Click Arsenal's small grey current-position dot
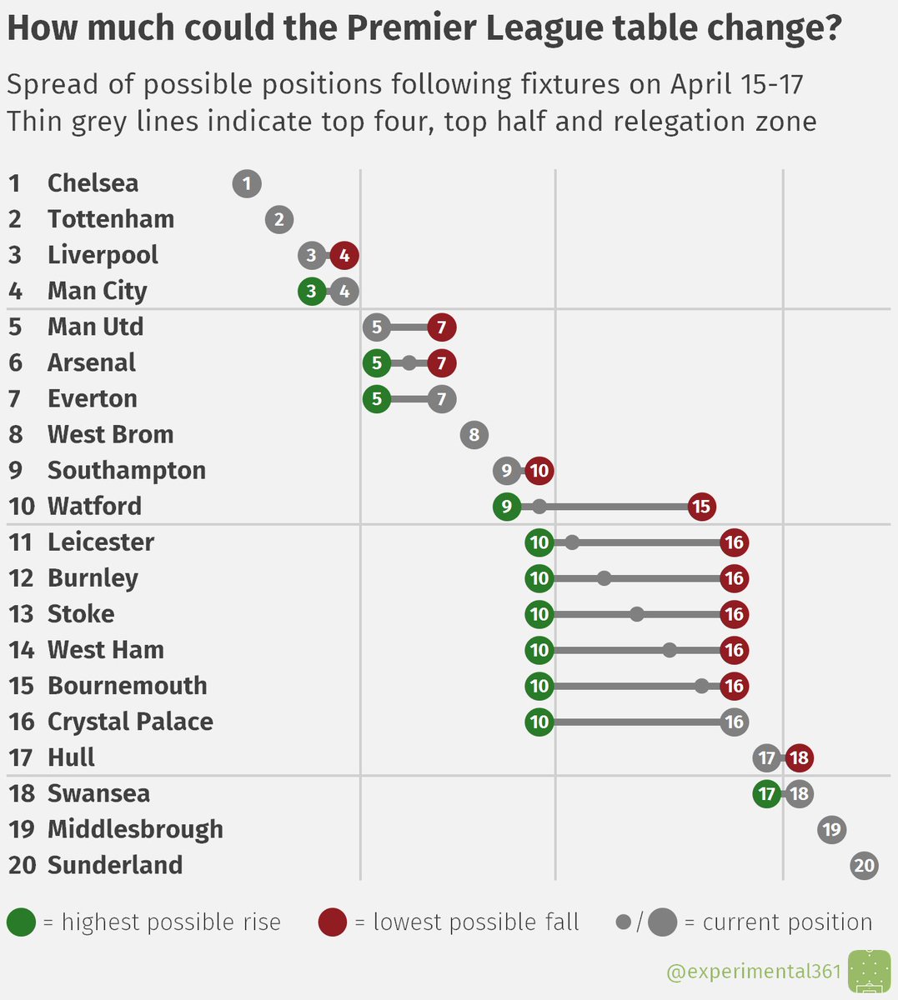Screen dimensions: 898x1000 (409, 362)
